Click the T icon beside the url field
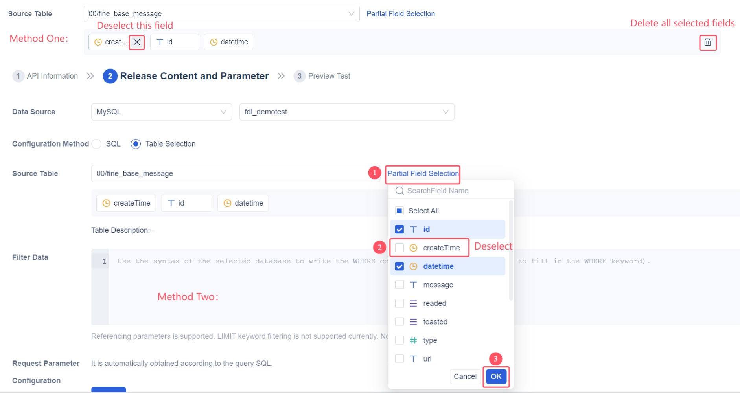This screenshot has height=393, width=740. 413,359
